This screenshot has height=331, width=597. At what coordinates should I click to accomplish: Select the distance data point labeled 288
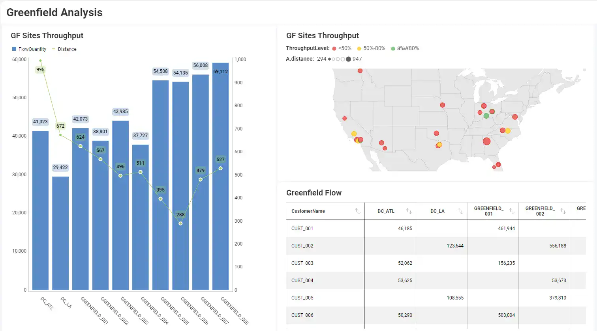pyautogui.click(x=180, y=223)
